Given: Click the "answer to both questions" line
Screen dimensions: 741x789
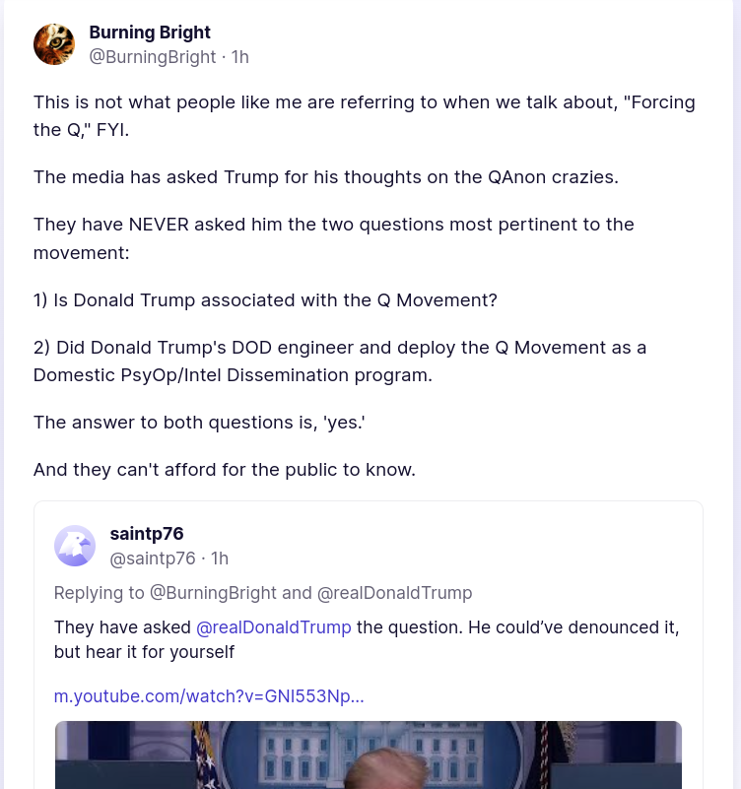Looking at the screenshot, I should click(199, 423).
